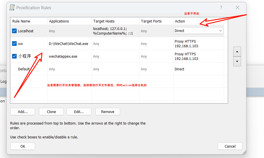Click Any in 小程序 Target Hosts cell
Viewport: 264px width, 158px height.
point(96,57)
